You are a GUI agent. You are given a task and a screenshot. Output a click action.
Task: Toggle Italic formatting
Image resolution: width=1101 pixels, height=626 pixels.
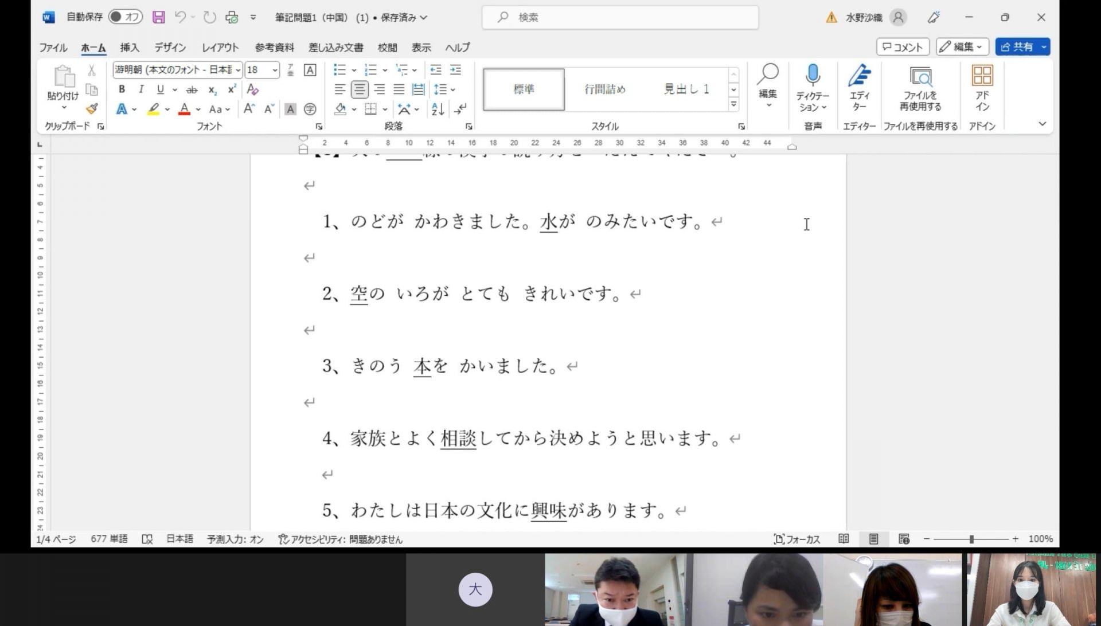pyautogui.click(x=141, y=89)
